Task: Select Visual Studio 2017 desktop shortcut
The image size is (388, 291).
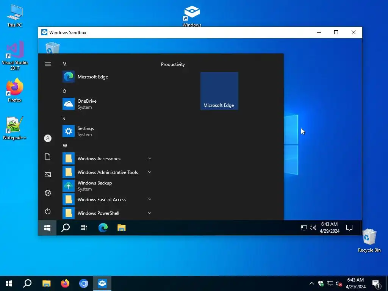Action: pyautogui.click(x=15, y=56)
